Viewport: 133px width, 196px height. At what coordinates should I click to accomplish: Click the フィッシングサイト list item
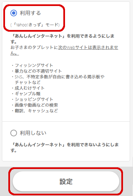pyautogui.click(x=32, y=65)
